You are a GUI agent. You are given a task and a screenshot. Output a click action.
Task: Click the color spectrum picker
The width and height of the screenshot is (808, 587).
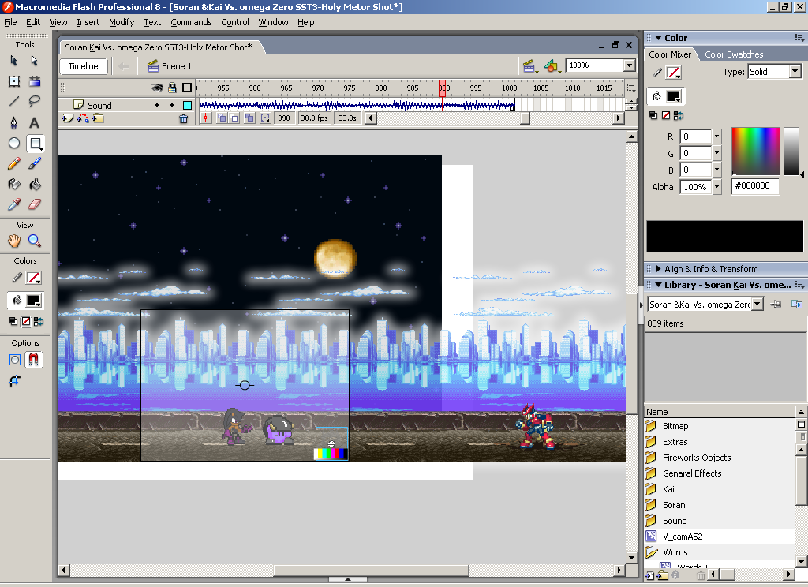coord(755,151)
